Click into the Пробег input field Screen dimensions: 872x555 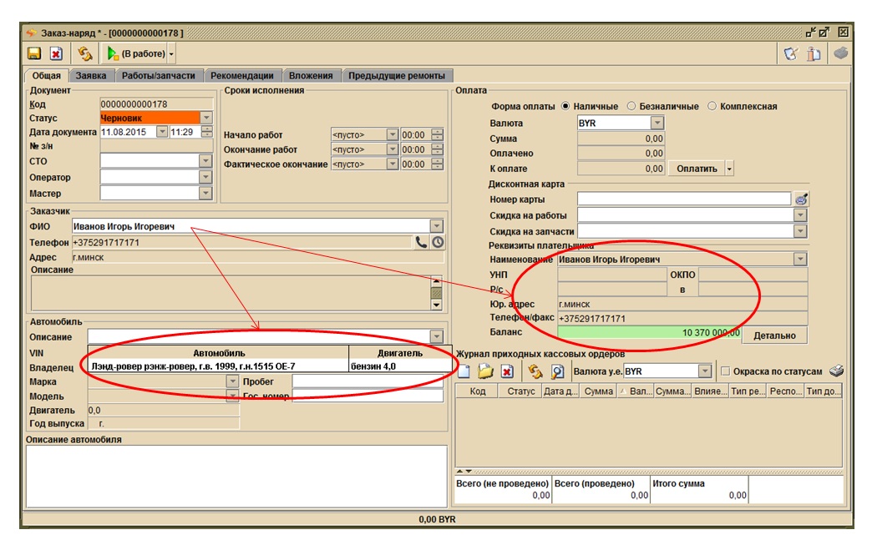(368, 381)
